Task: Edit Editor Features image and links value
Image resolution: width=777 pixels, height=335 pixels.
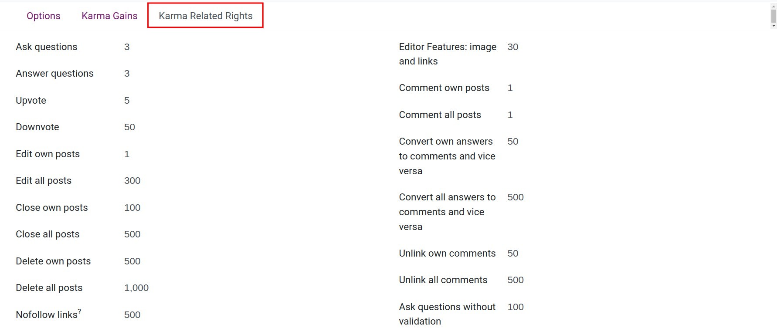Action: click(513, 47)
